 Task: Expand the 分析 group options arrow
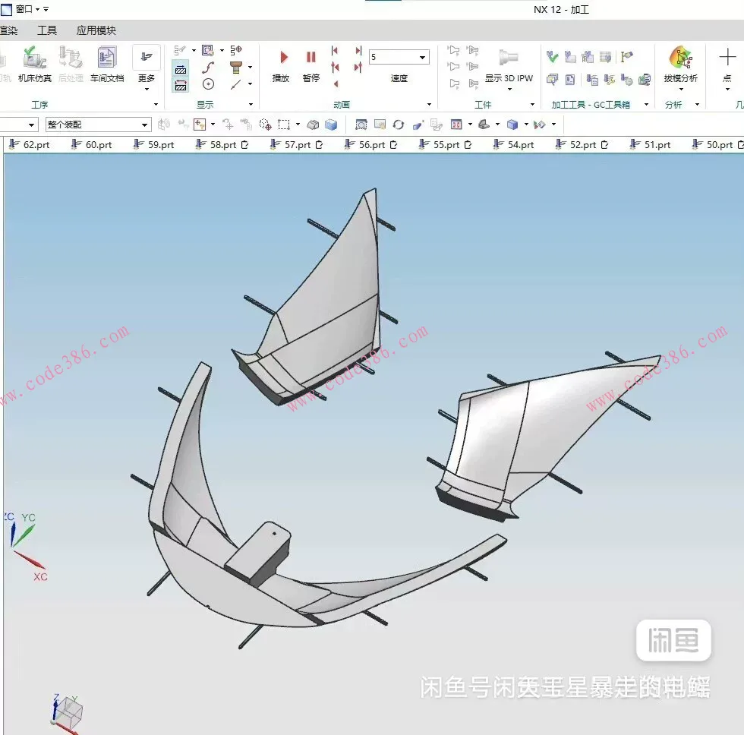tap(697, 104)
